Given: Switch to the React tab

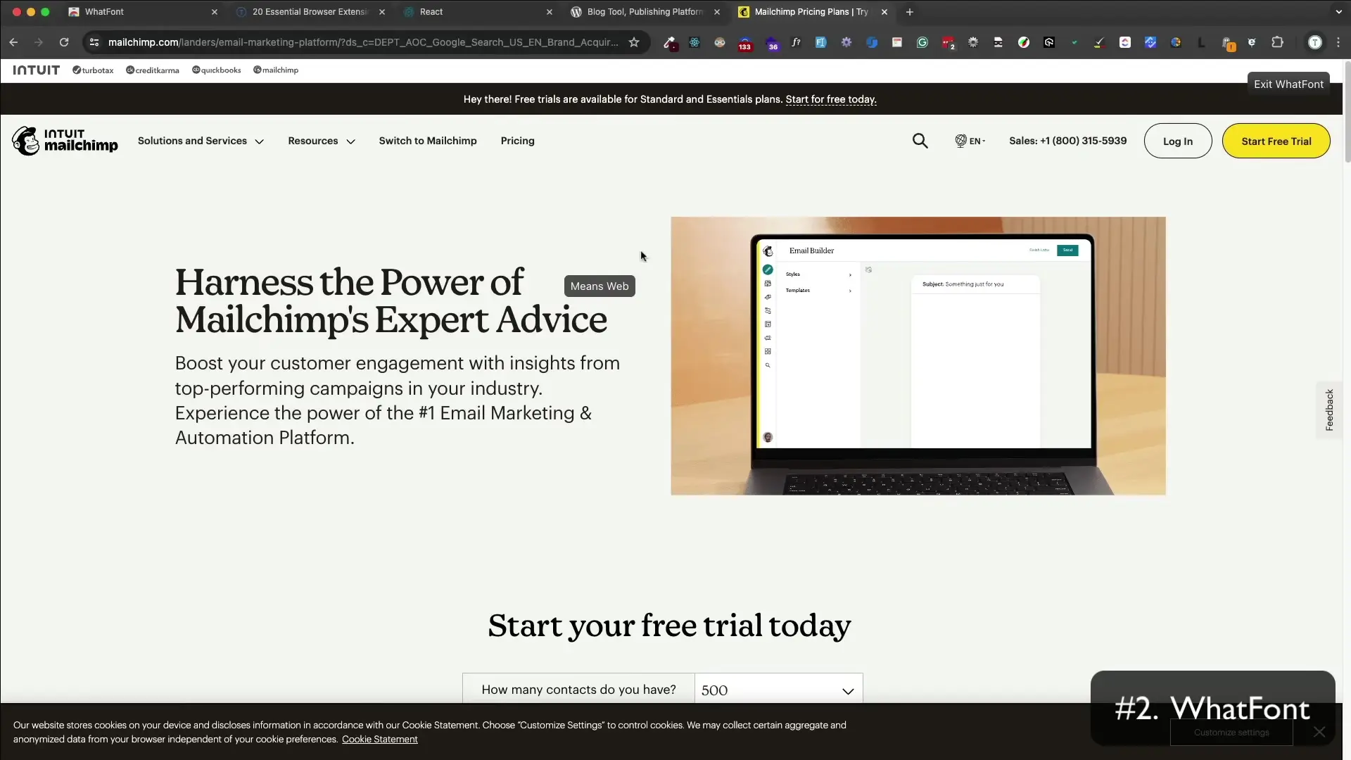Looking at the screenshot, I should [478, 12].
